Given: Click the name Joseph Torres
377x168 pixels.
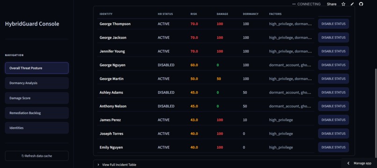Looking at the screenshot, I should pyautogui.click(x=111, y=133).
